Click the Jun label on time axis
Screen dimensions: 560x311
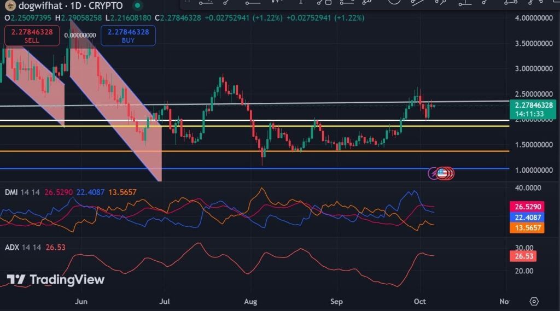[x=81, y=301]
